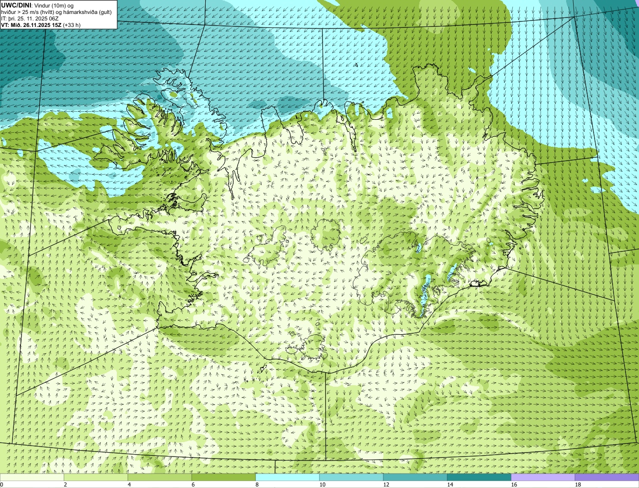
Task: Click the "IT: þri. 25. 11. 2025 06Z" line
Action: 30,18
